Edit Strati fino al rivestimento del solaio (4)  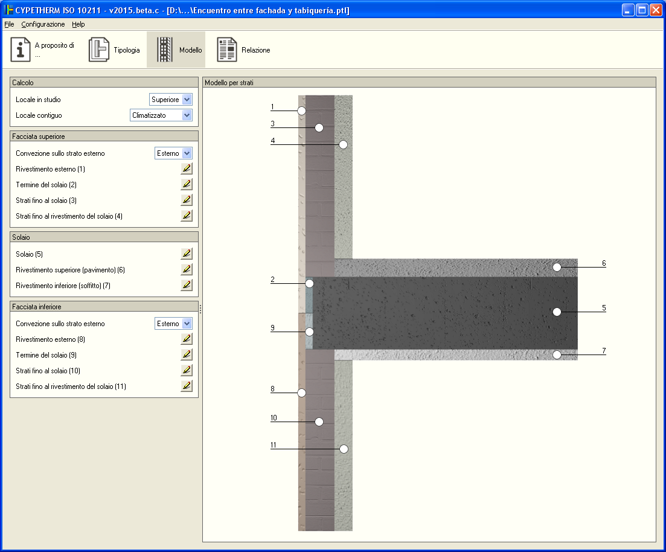[x=187, y=216]
